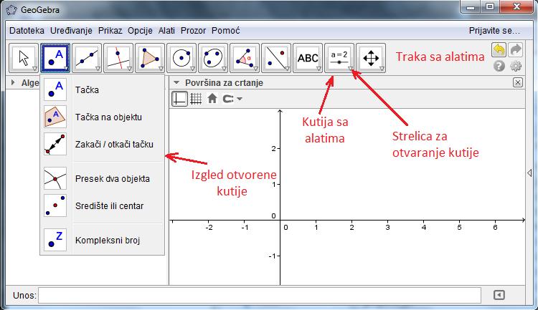
Task: Open the Opcije menu
Action: 140,31
